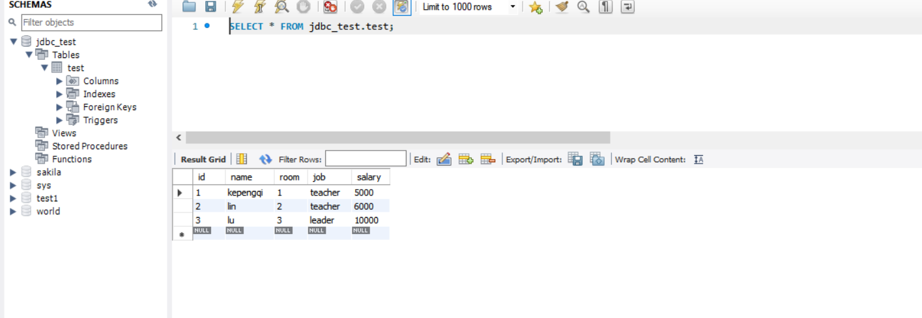
Task: Save query as snippet star icon
Action: coord(536,7)
